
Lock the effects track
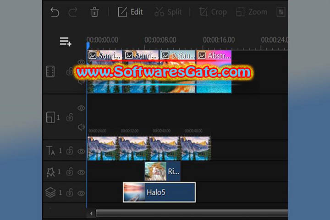click(70, 172)
